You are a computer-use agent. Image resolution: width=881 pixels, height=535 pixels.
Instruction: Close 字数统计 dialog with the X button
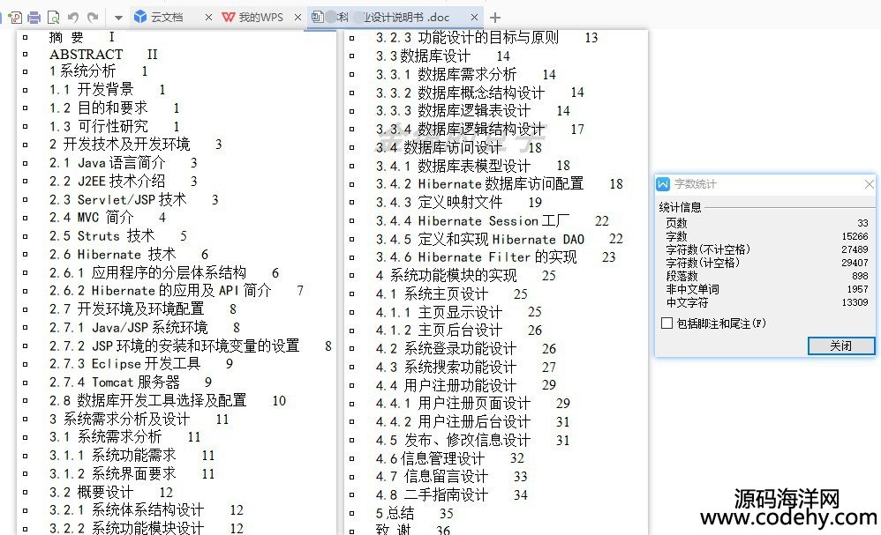pyautogui.click(x=869, y=184)
